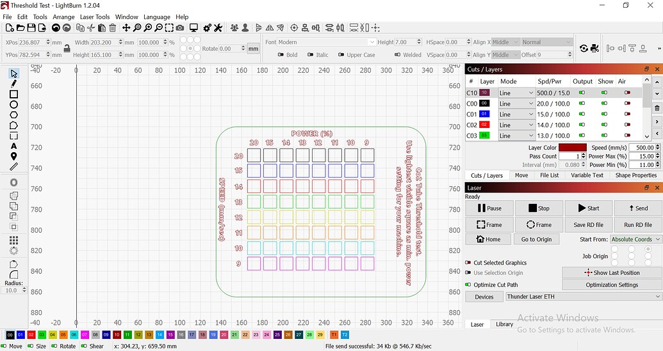Screen dimensions: 663x351
Task: Click the Preview monitor icon
Action: pyautogui.click(x=193, y=28)
